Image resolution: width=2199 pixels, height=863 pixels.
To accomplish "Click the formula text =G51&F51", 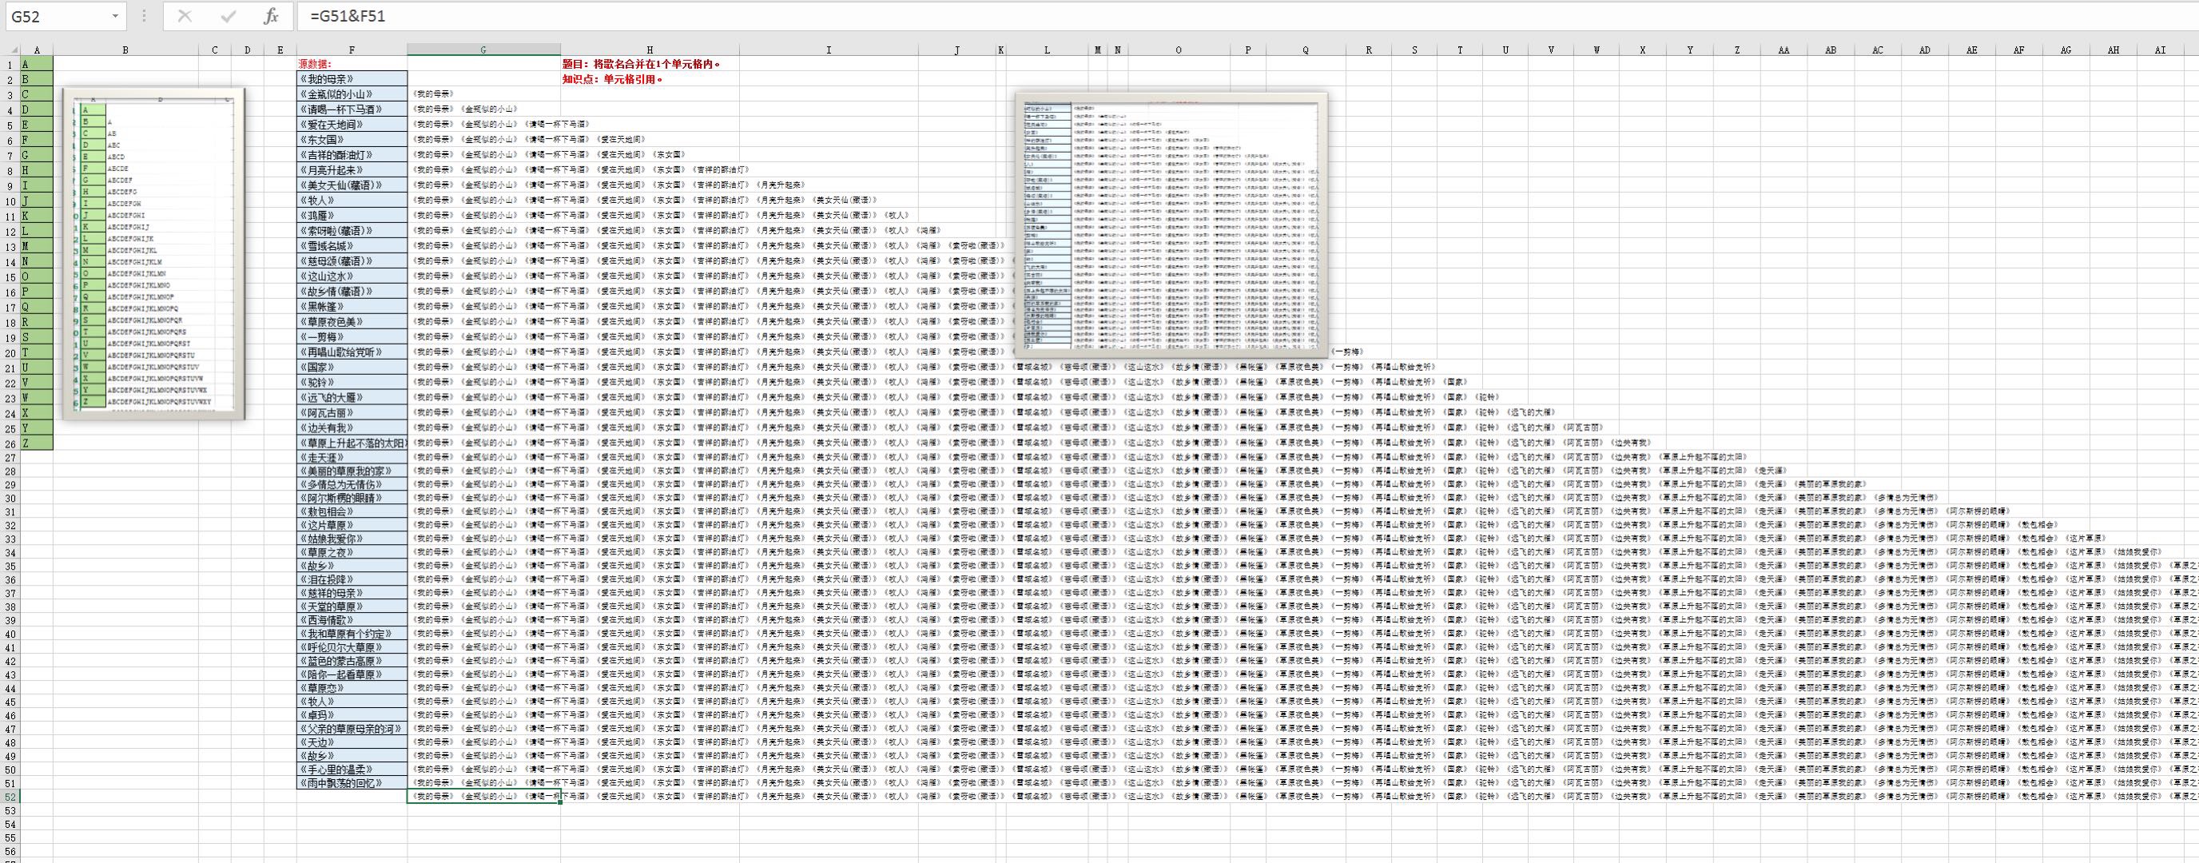I will (x=348, y=16).
